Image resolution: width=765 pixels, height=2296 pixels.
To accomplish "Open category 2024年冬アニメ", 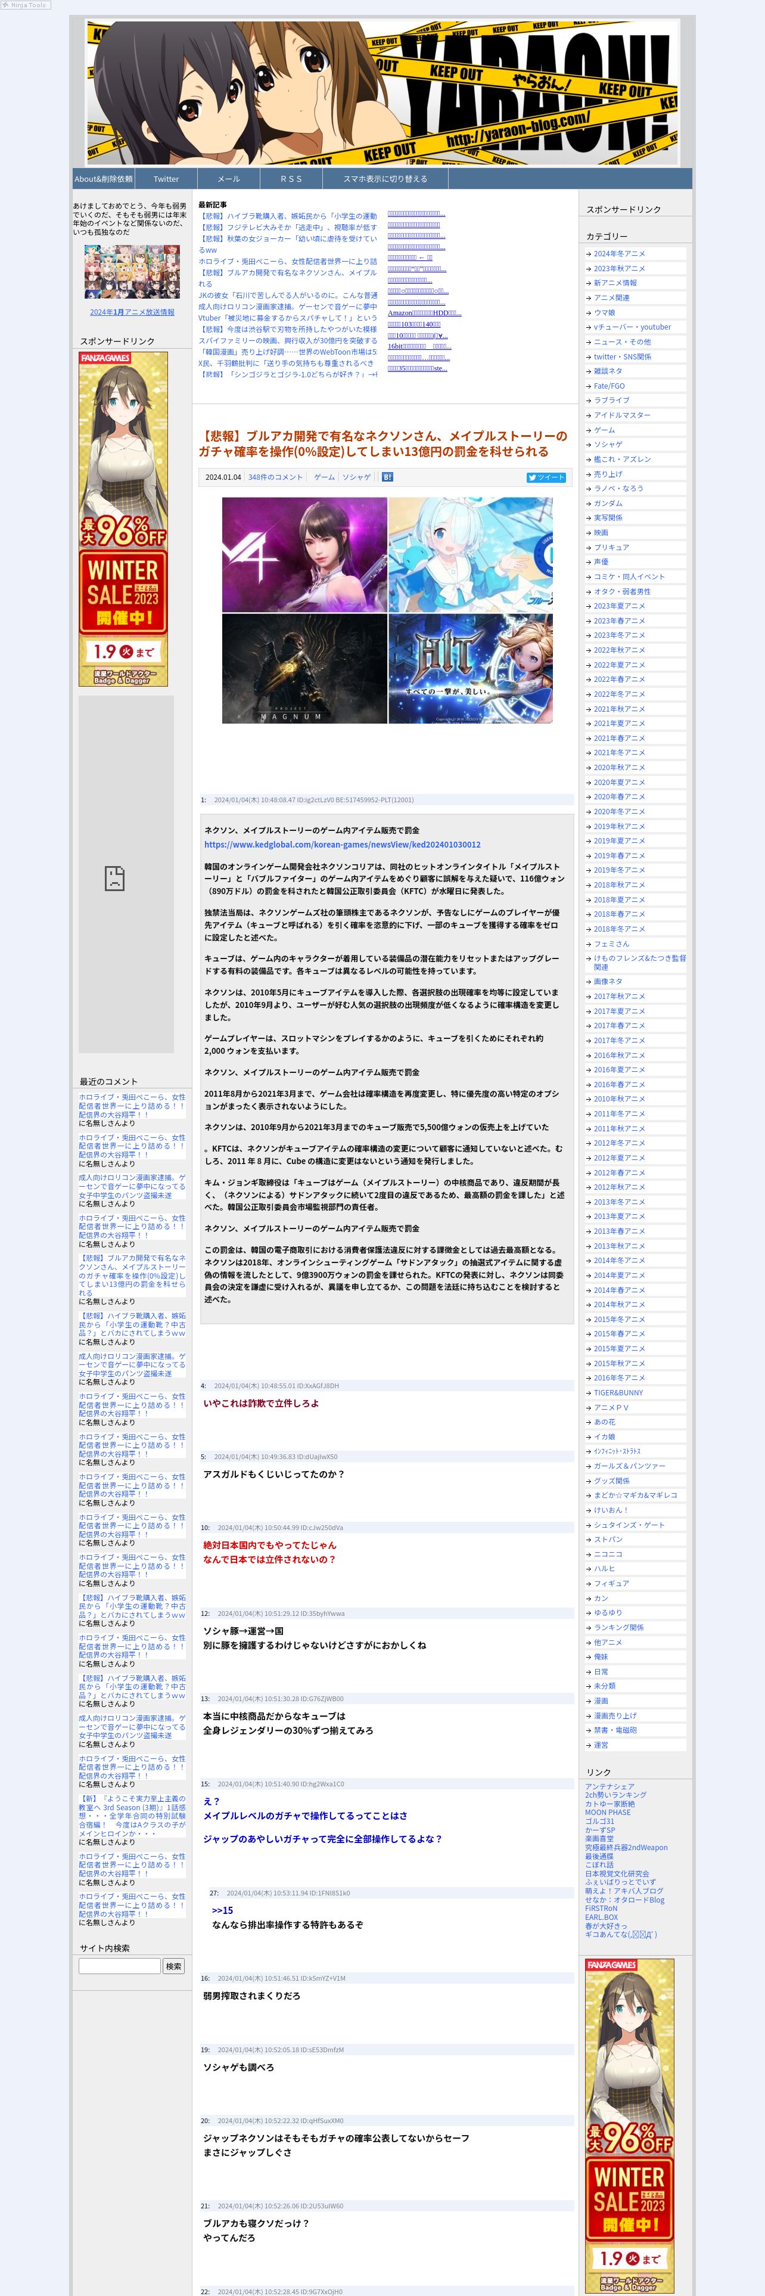I will click(x=620, y=253).
